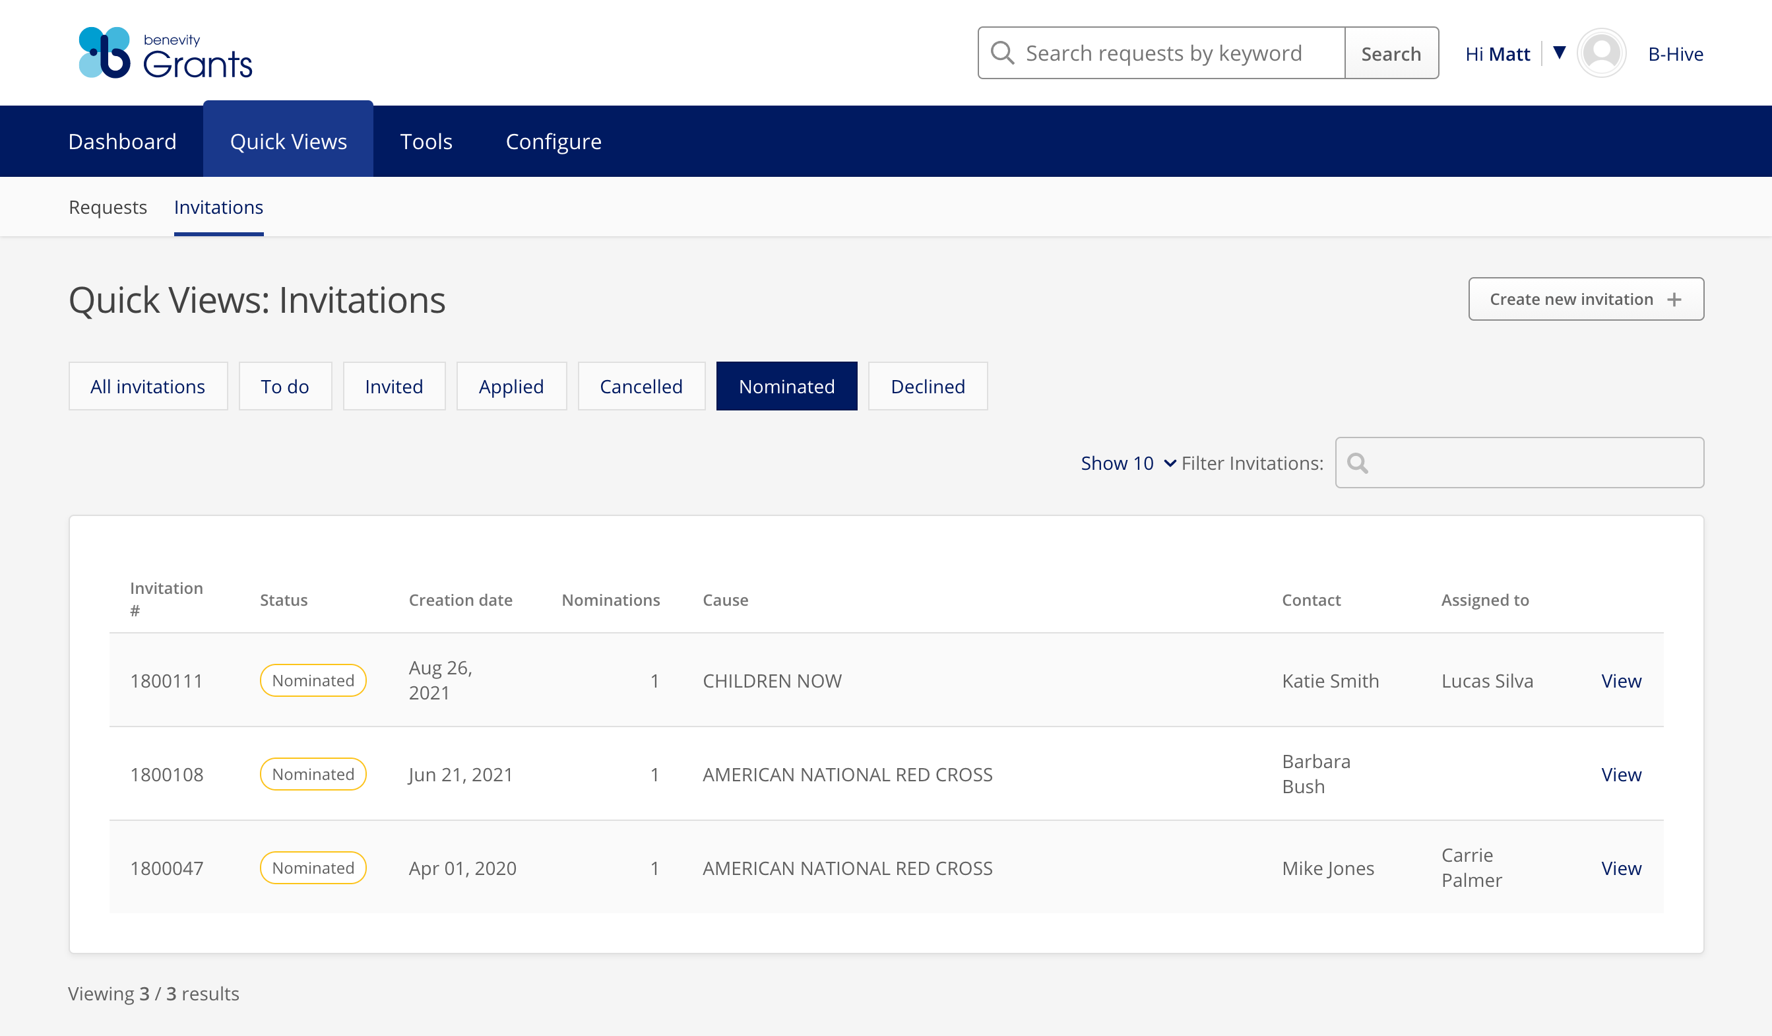Sort by Assigned to column header
This screenshot has width=1772, height=1036.
(x=1485, y=600)
